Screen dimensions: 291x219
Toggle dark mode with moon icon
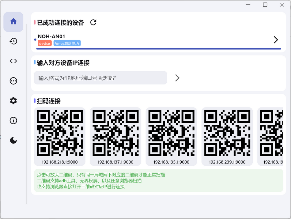click(13, 140)
